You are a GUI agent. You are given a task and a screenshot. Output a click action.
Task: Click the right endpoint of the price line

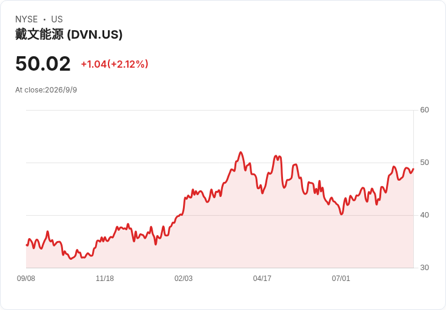tap(413, 169)
